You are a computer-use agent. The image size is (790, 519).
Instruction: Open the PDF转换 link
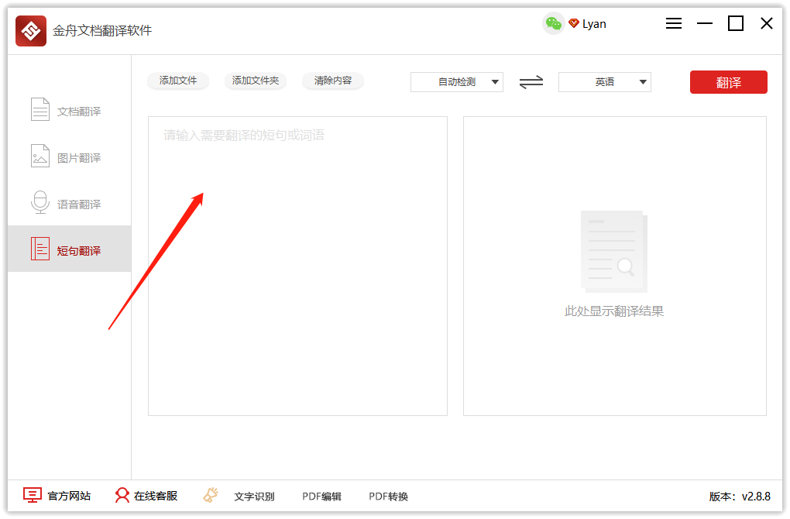389,497
